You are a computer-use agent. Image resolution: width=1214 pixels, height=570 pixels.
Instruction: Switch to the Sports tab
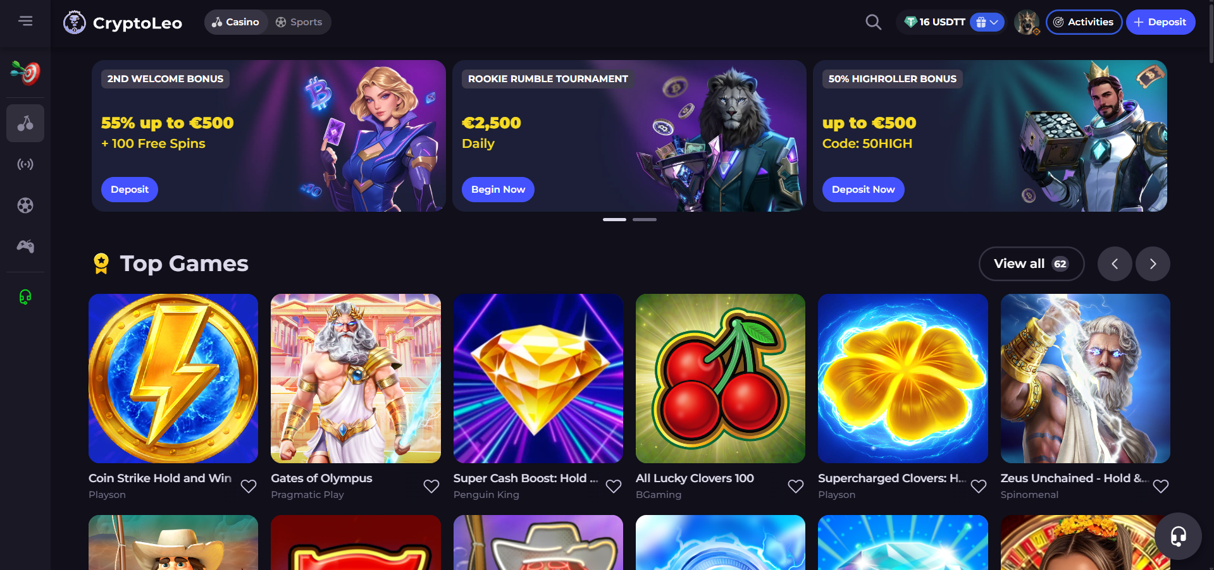[x=299, y=22]
